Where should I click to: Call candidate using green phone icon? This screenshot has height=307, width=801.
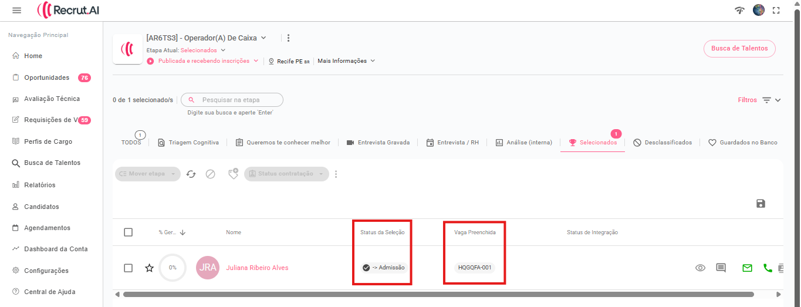click(x=768, y=268)
